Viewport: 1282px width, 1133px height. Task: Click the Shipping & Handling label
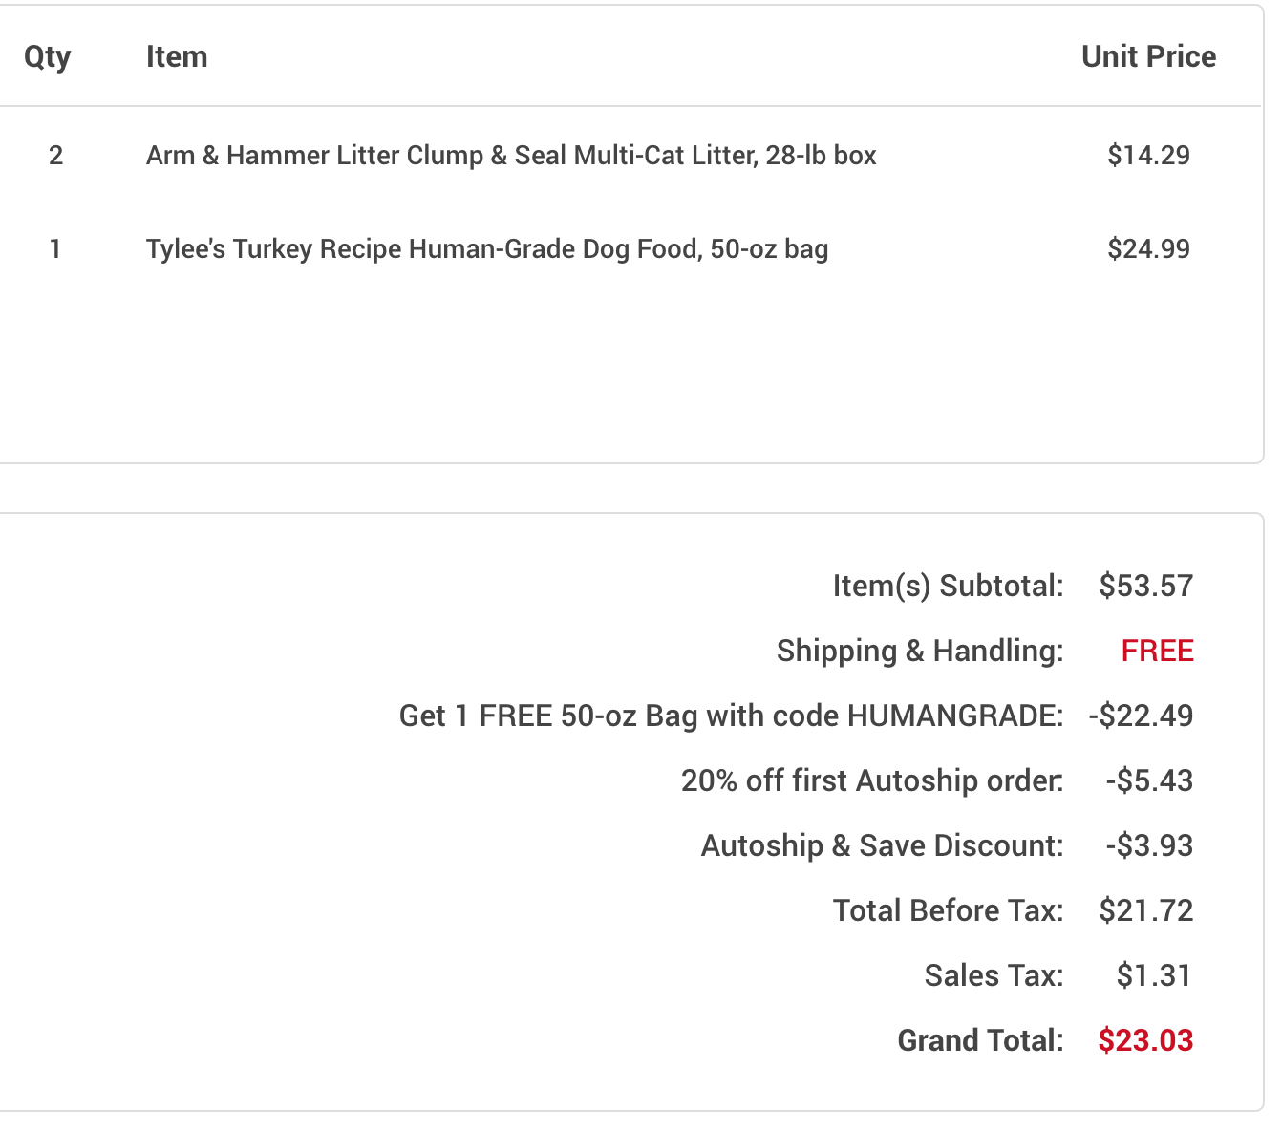coord(920,651)
